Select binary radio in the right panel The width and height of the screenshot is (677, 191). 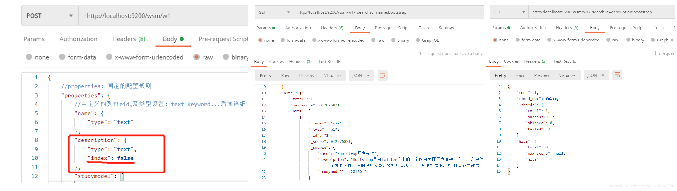pyautogui.click(x=628, y=40)
